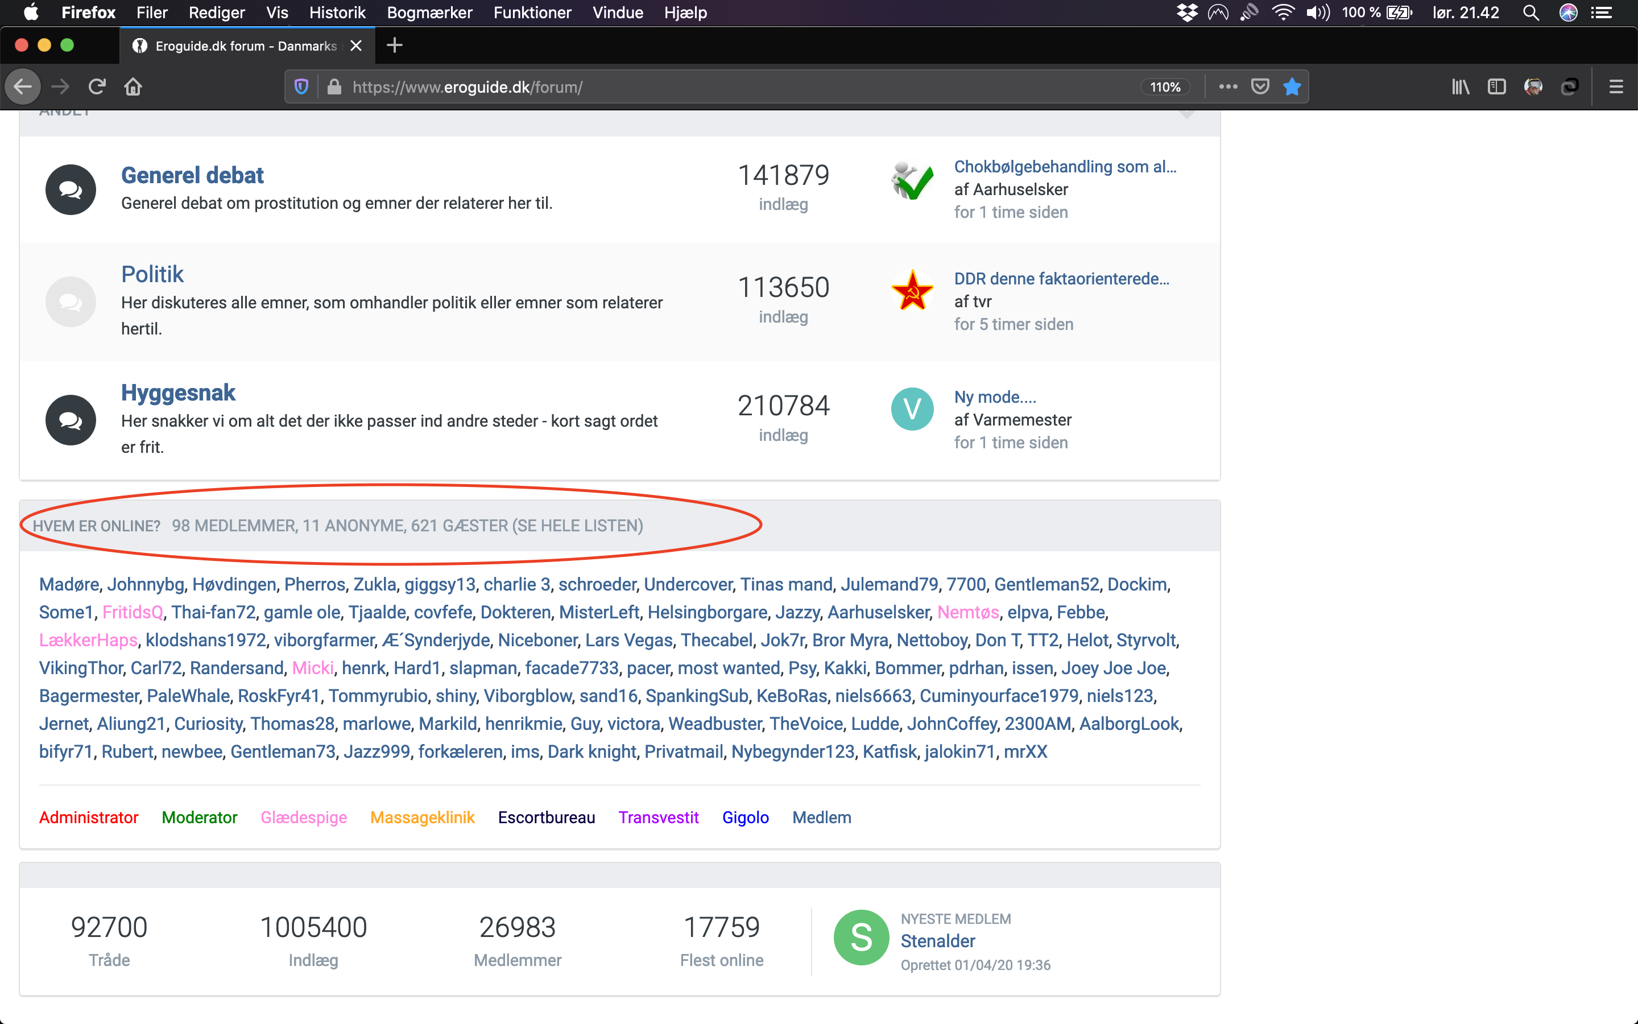
Task: Click the orange Massageklinik legend label
Action: click(423, 817)
